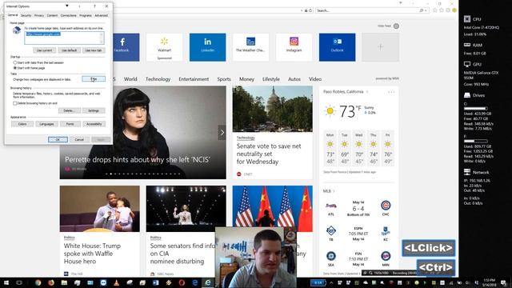Click the Delete browsing history button
This screenshot has height=288, width=512.
[70, 110]
